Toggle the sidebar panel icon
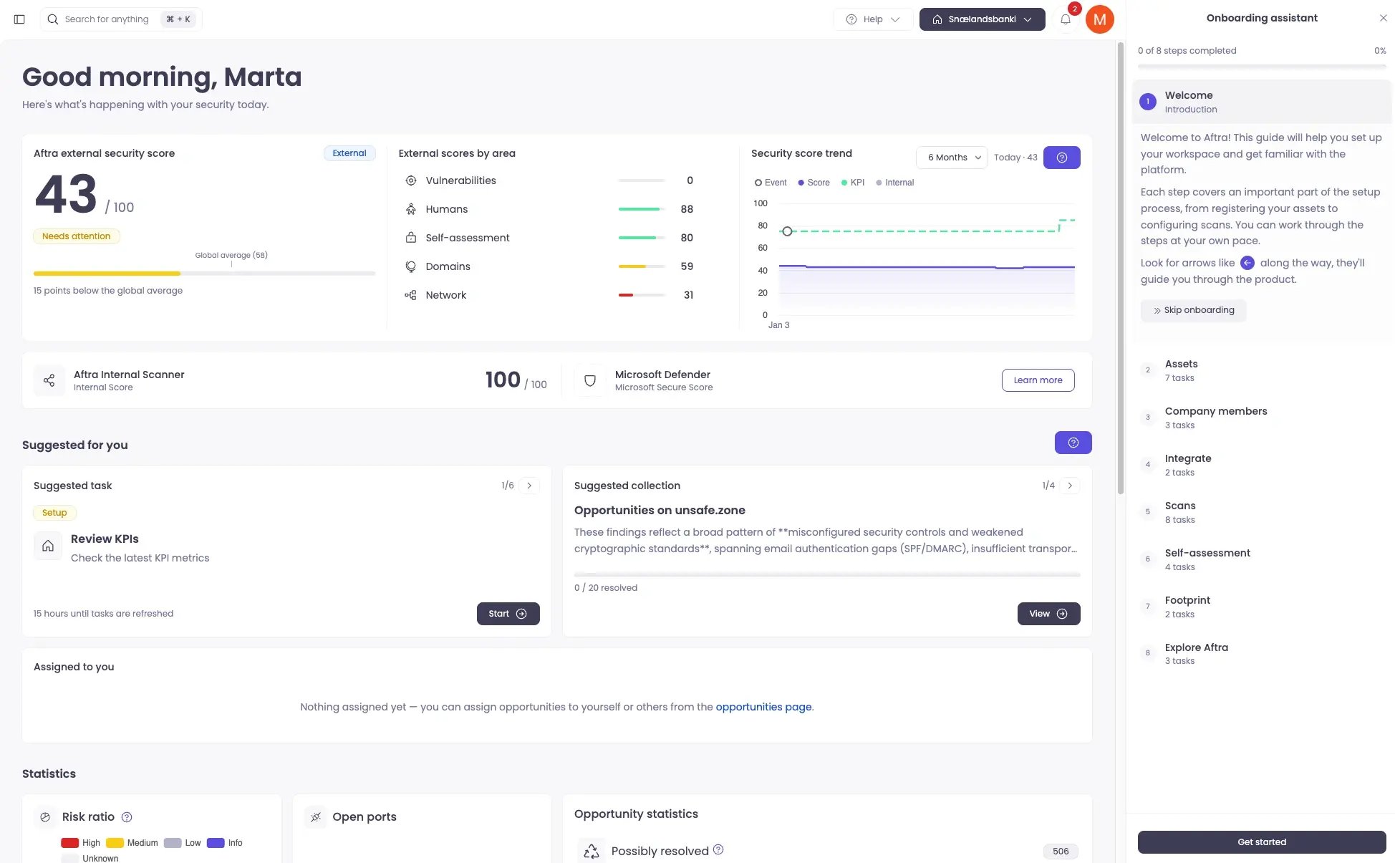 tap(19, 19)
